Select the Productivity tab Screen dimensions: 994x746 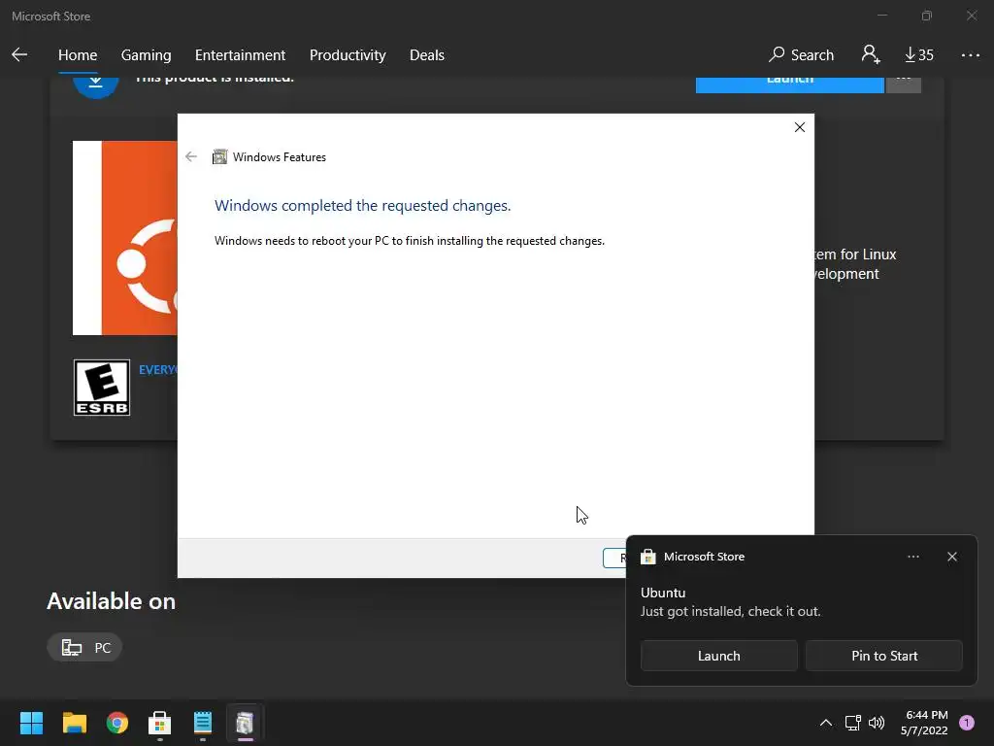[348, 55]
